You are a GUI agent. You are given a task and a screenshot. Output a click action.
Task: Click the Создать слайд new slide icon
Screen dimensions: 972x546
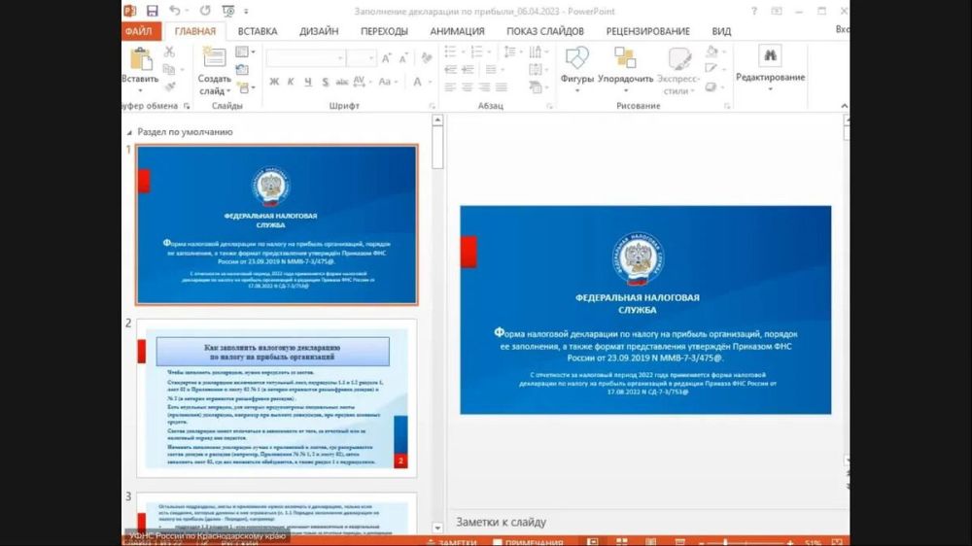click(214, 58)
